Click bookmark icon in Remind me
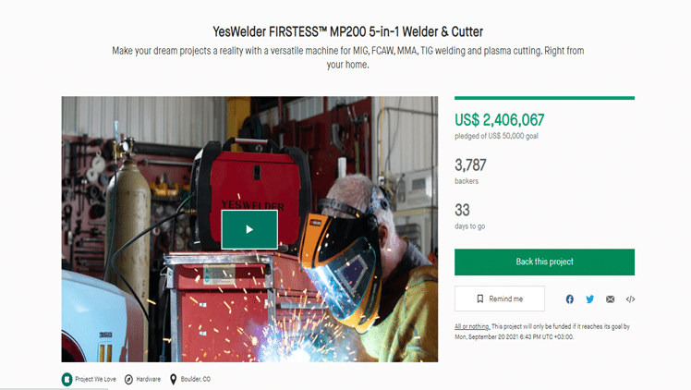The width and height of the screenshot is (691, 390). tap(479, 299)
